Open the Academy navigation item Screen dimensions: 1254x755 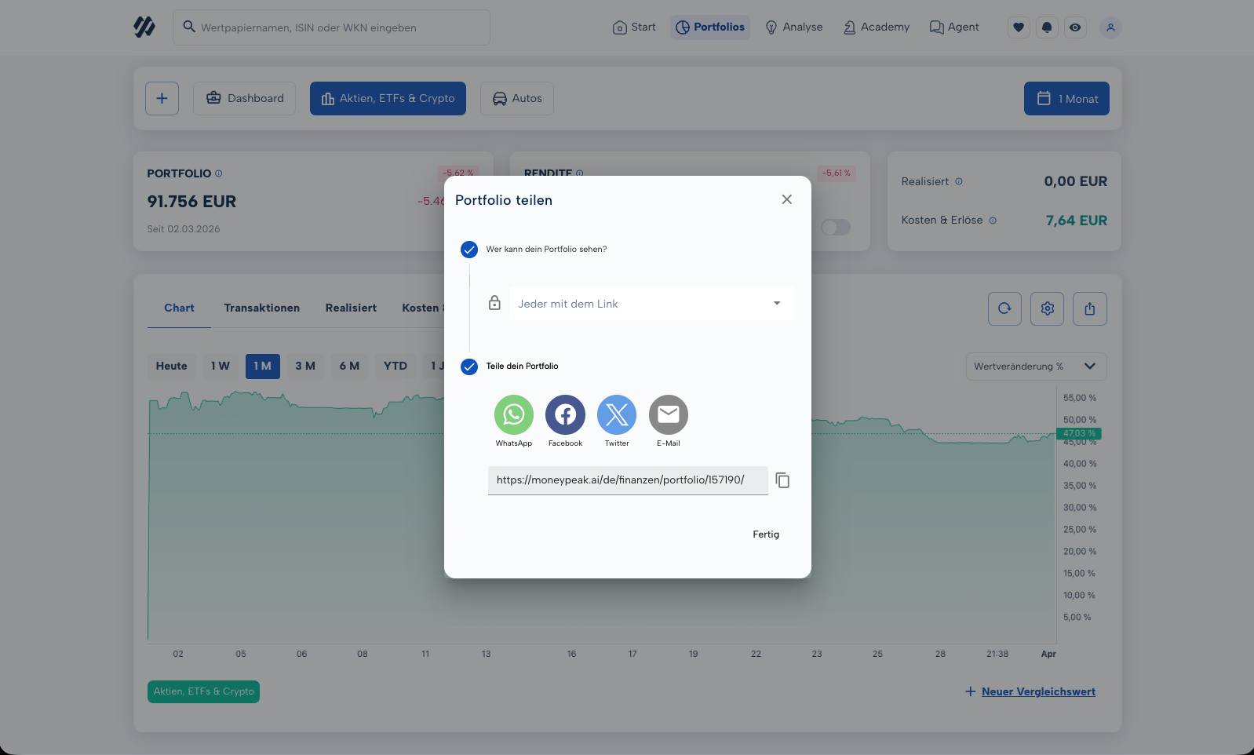click(876, 27)
